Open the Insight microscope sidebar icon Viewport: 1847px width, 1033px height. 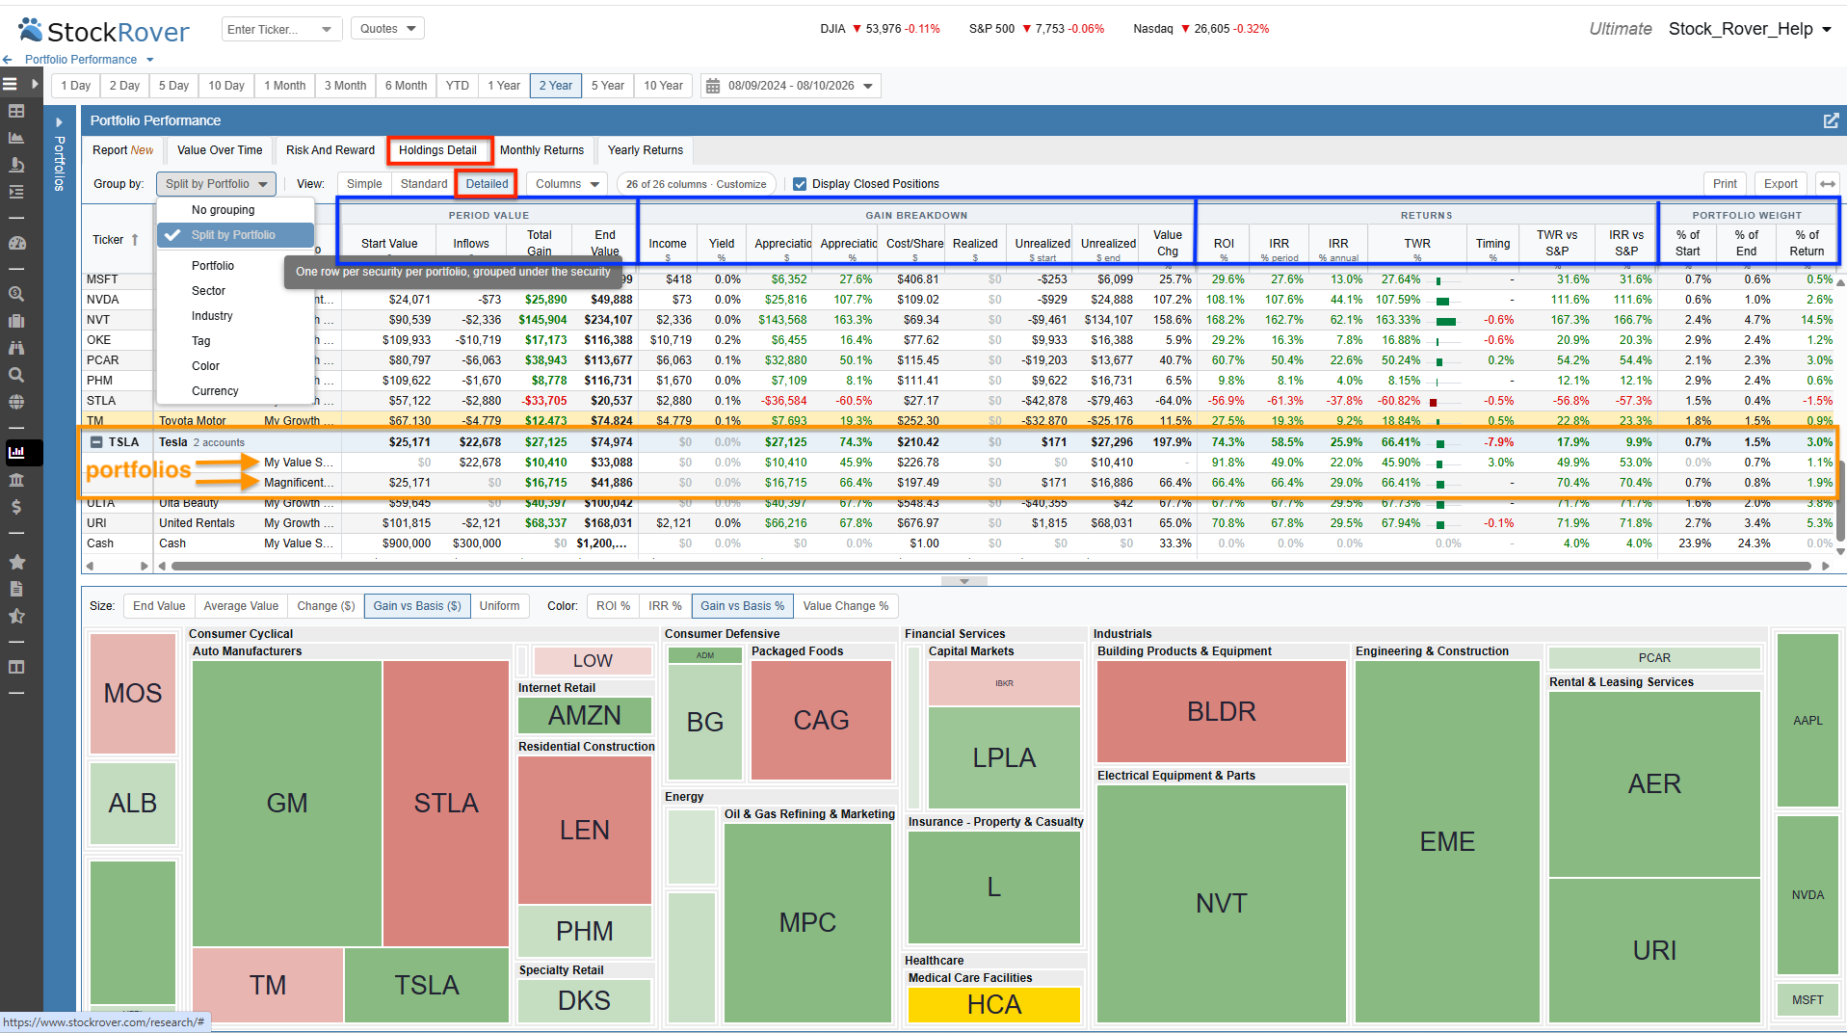[16, 165]
